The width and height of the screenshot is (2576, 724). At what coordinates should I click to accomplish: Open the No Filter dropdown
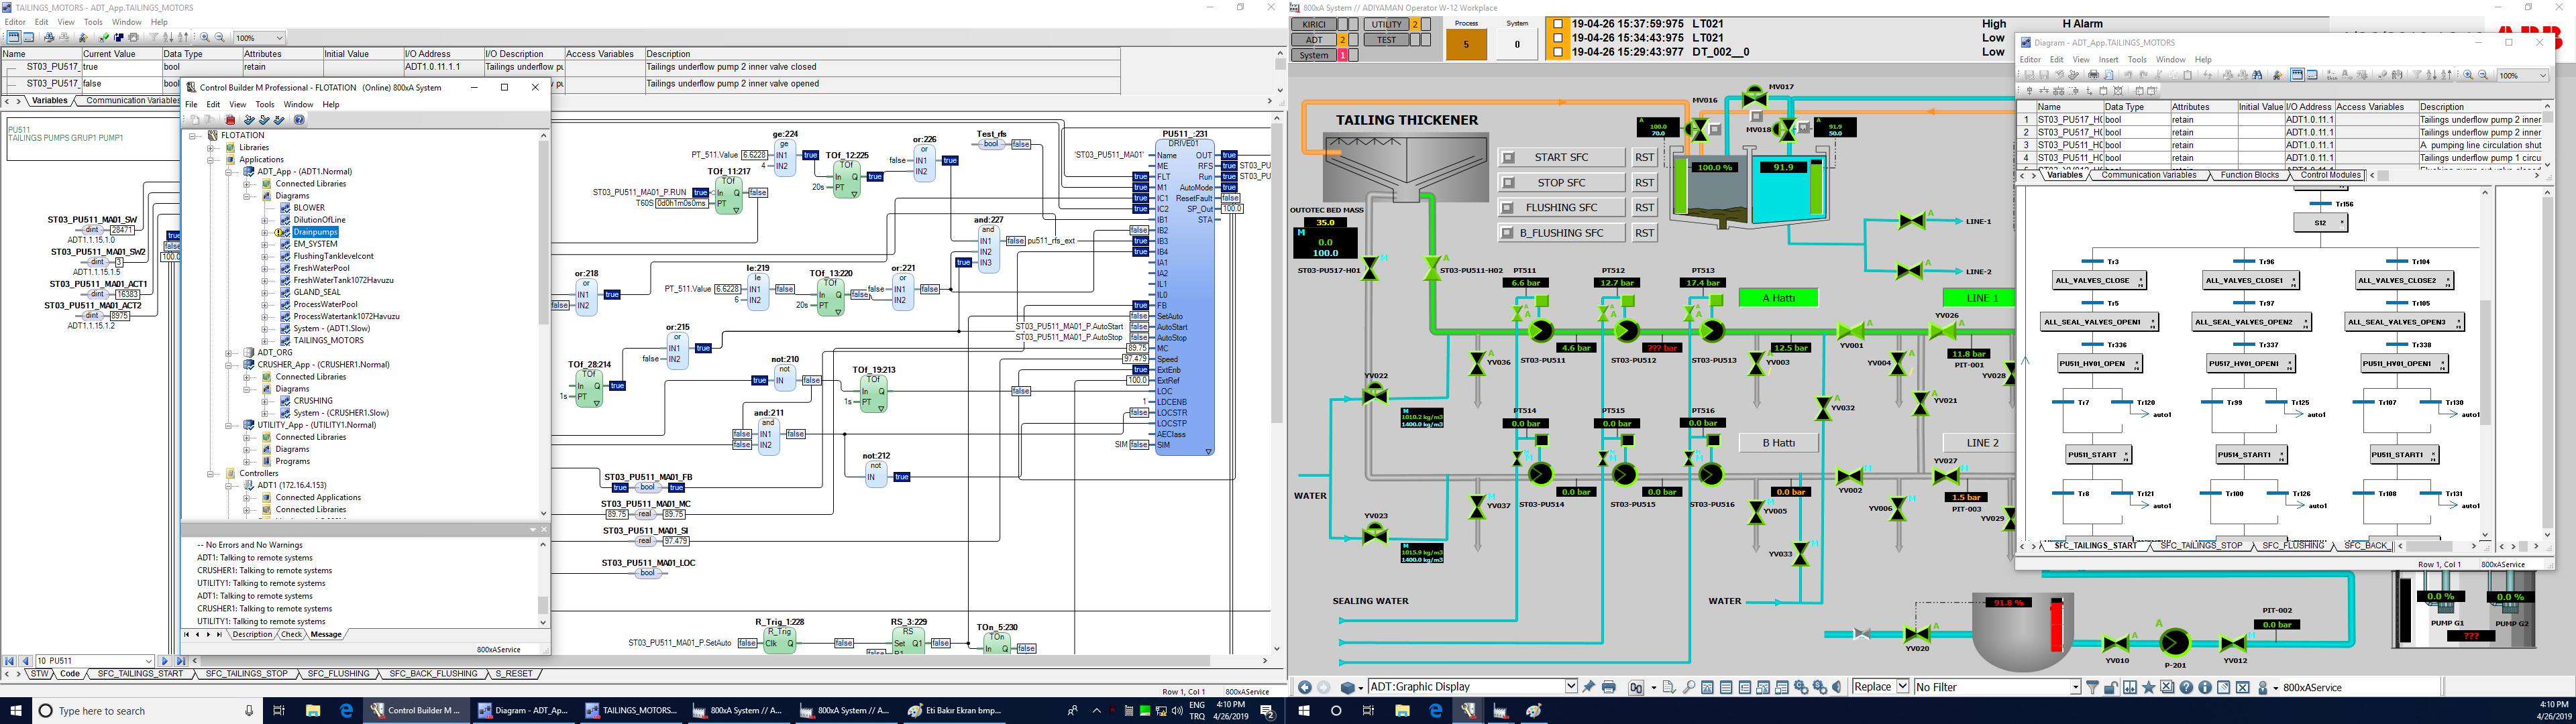pyautogui.click(x=2075, y=687)
